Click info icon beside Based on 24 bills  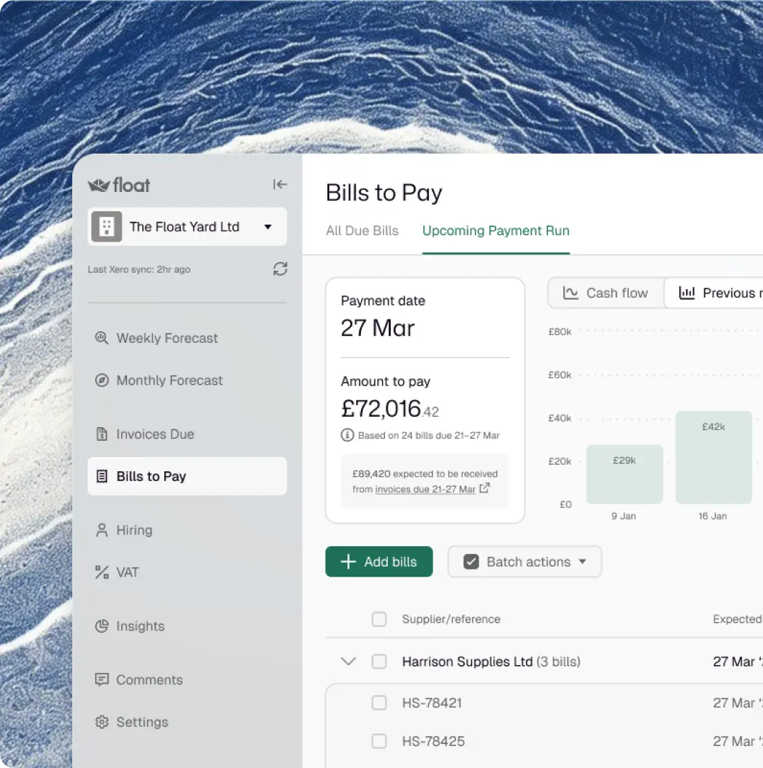347,435
